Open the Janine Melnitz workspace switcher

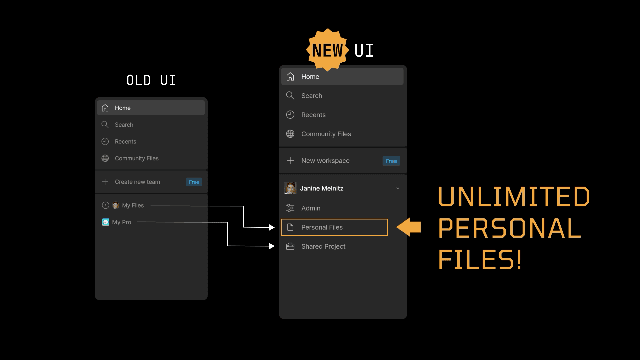pos(321,188)
